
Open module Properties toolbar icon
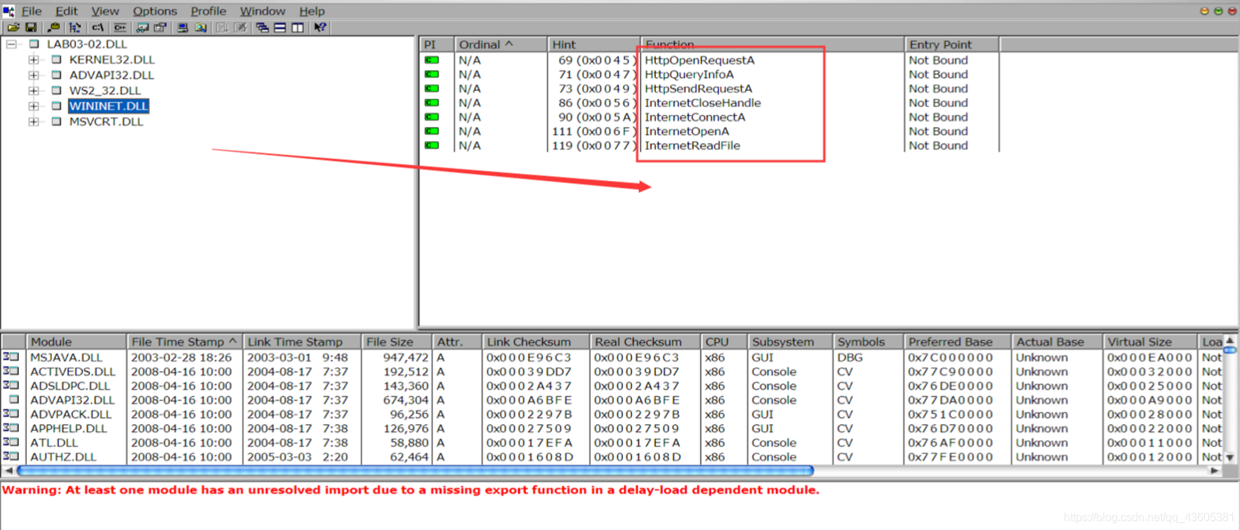(x=161, y=27)
